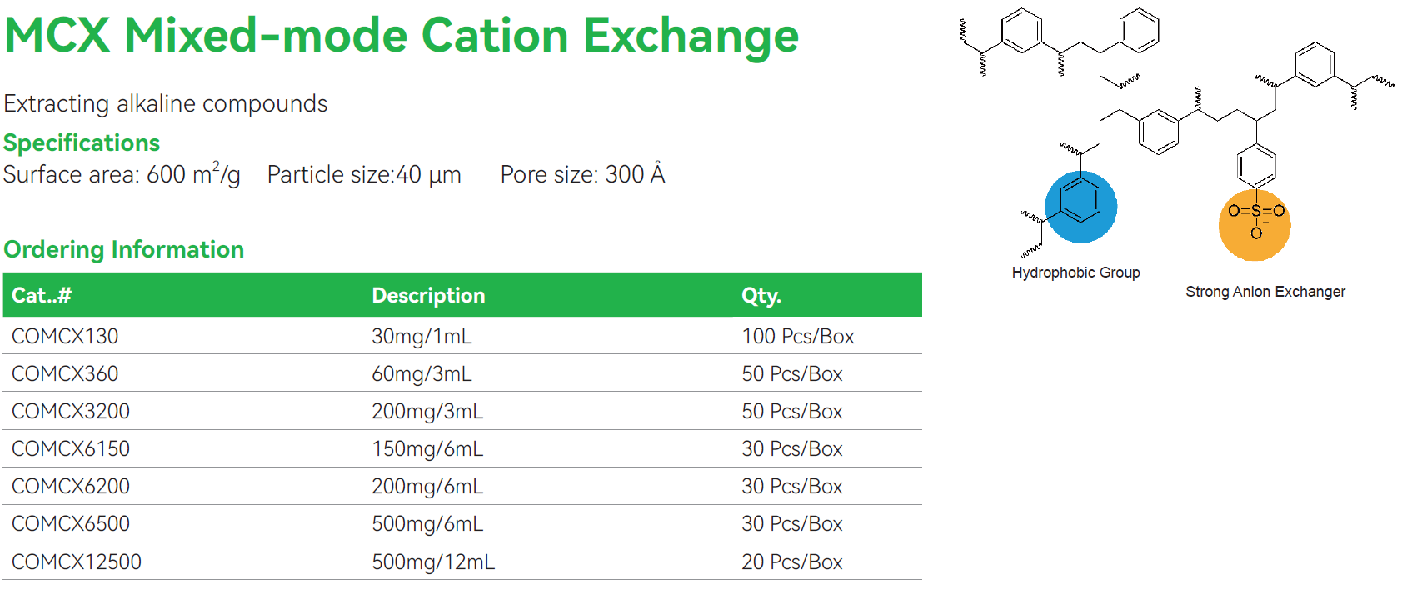Click the Specifications heading
The height and width of the screenshot is (590, 1407).
click(82, 142)
